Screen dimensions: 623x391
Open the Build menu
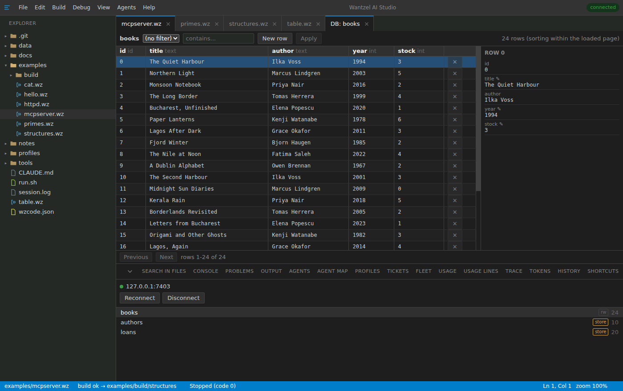click(59, 8)
